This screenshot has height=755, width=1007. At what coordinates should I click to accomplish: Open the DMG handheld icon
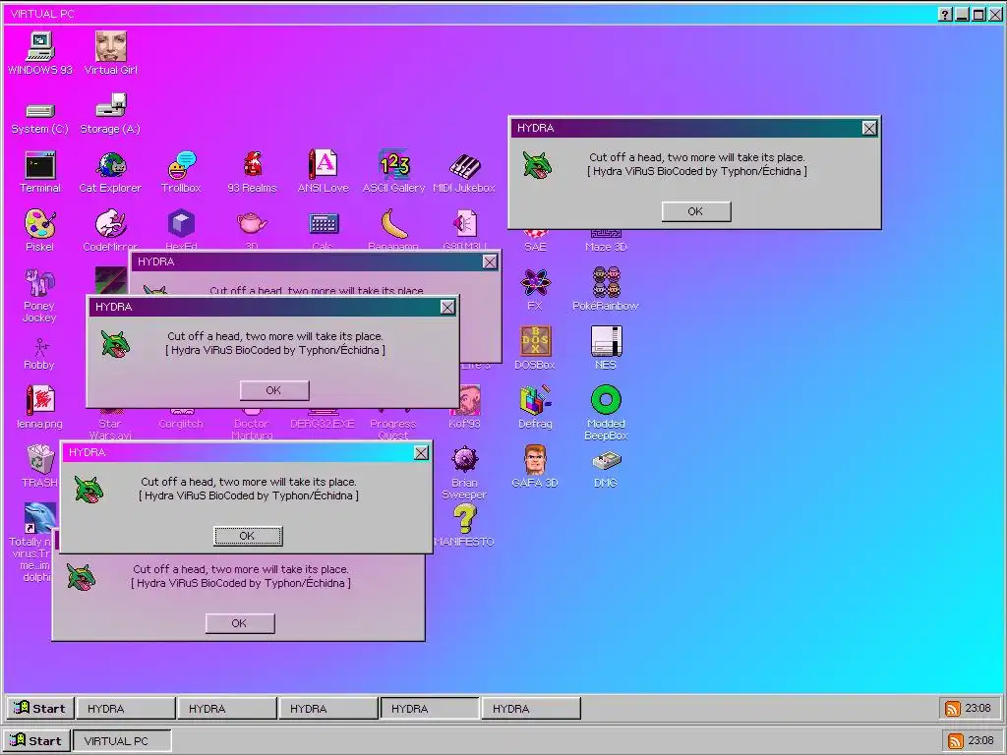click(x=606, y=461)
